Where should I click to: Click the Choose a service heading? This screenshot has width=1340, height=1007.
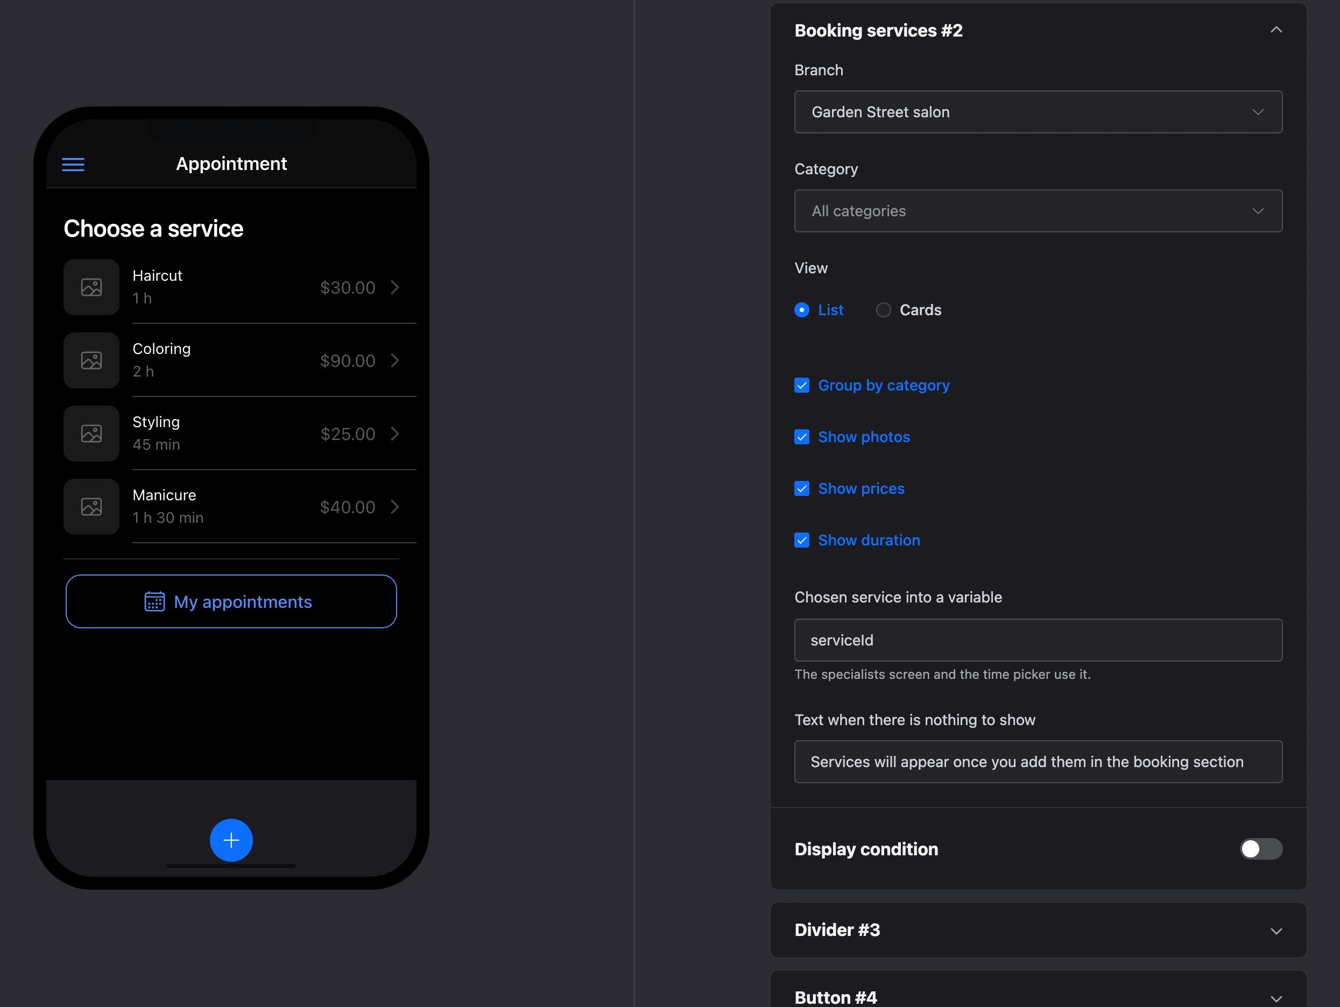(153, 229)
